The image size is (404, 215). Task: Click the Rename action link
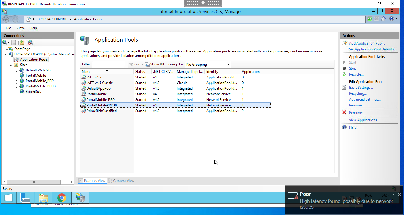tap(355, 105)
